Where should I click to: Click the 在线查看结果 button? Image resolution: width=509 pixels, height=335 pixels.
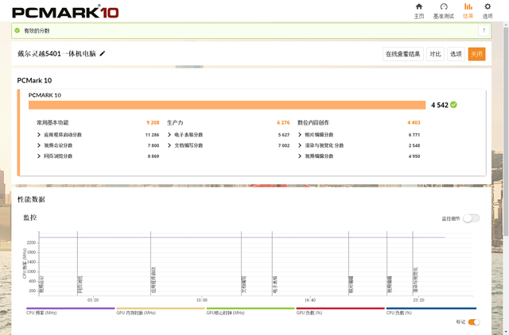(x=402, y=54)
